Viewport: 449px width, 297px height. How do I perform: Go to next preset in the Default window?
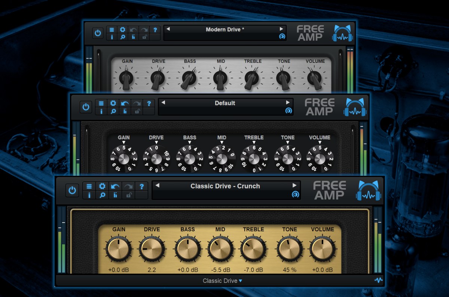(x=288, y=102)
